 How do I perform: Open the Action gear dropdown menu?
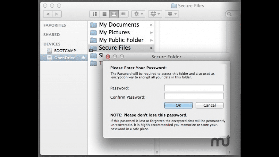coord(139,14)
